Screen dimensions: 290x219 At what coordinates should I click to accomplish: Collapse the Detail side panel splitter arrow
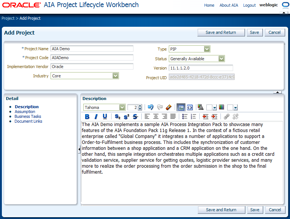pyautogui.click(x=79, y=149)
